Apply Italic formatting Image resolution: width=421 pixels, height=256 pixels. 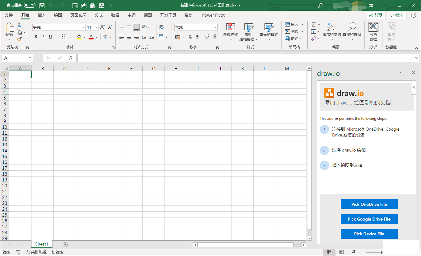click(43, 37)
